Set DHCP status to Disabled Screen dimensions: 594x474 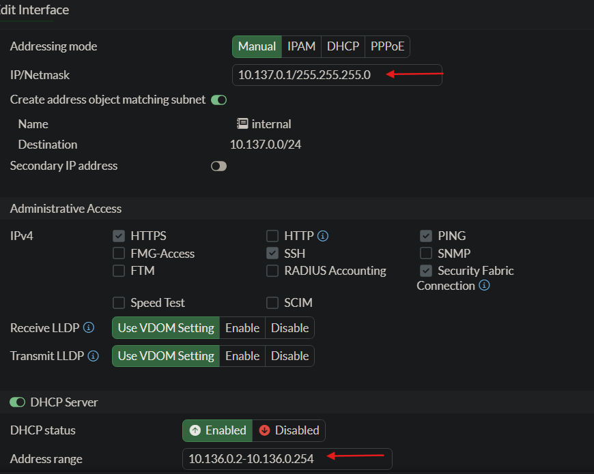[x=289, y=430]
